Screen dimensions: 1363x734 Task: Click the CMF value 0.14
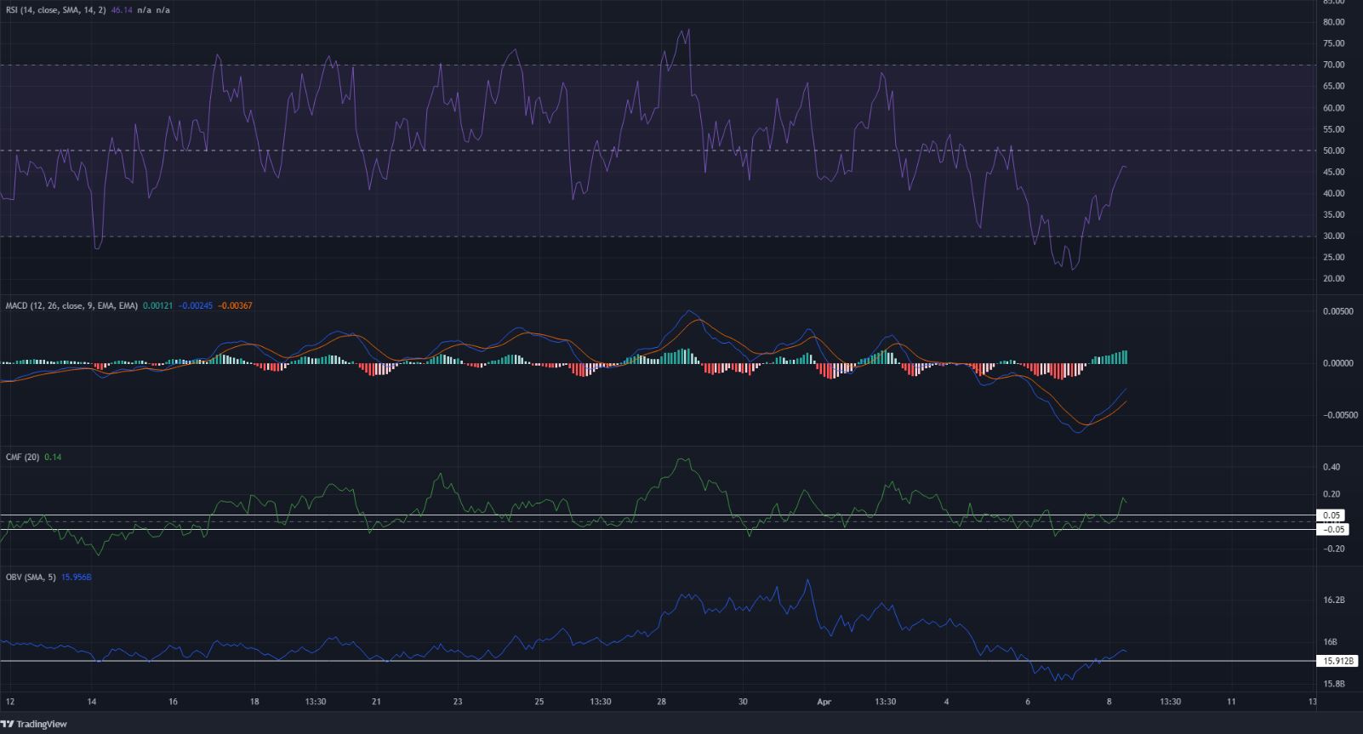point(51,457)
